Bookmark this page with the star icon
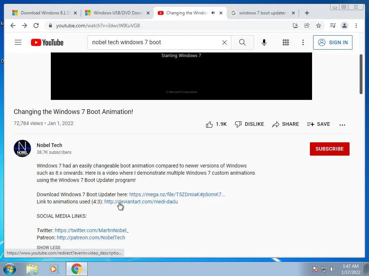Viewport: 369px width, 276px height. point(319,26)
